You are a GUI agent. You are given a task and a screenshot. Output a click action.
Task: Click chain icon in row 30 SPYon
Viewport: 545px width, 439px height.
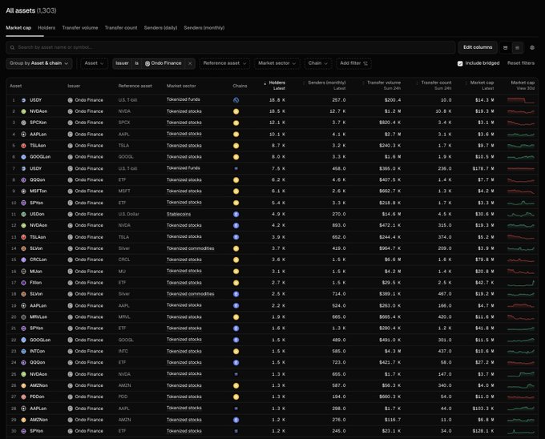tap(236, 431)
